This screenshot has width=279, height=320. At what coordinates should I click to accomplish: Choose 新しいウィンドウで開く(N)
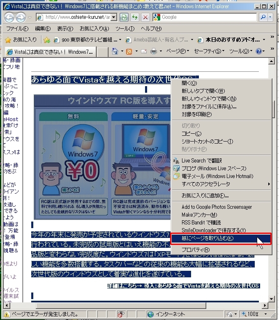tap(221, 99)
